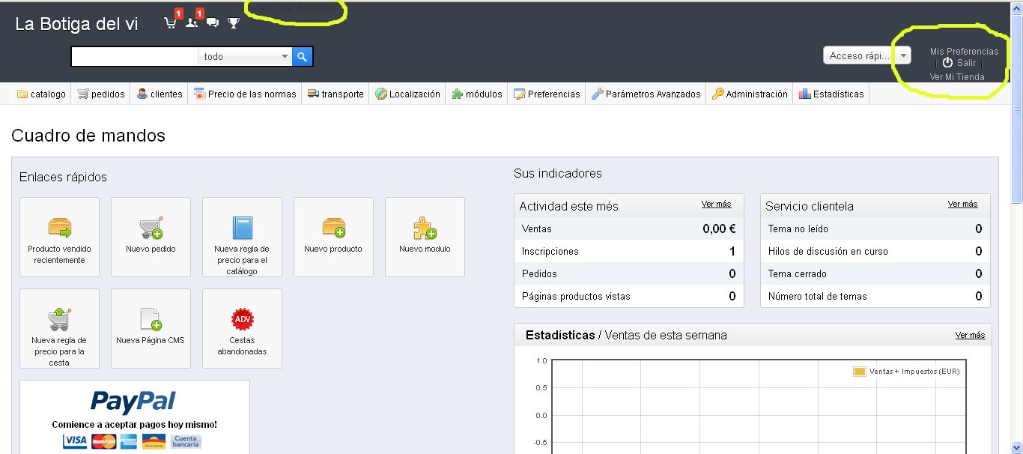The width and height of the screenshot is (1023, 454).
Task: Click the search text input field
Action: [x=135, y=56]
